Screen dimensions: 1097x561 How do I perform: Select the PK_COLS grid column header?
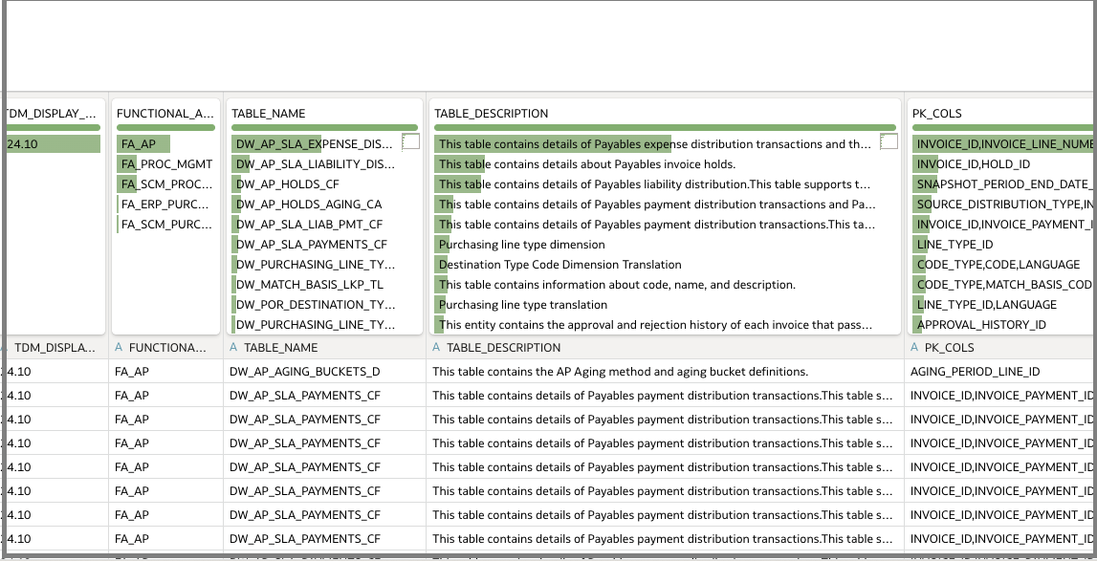point(951,348)
